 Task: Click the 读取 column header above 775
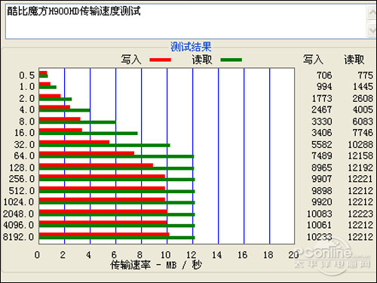click(x=354, y=60)
